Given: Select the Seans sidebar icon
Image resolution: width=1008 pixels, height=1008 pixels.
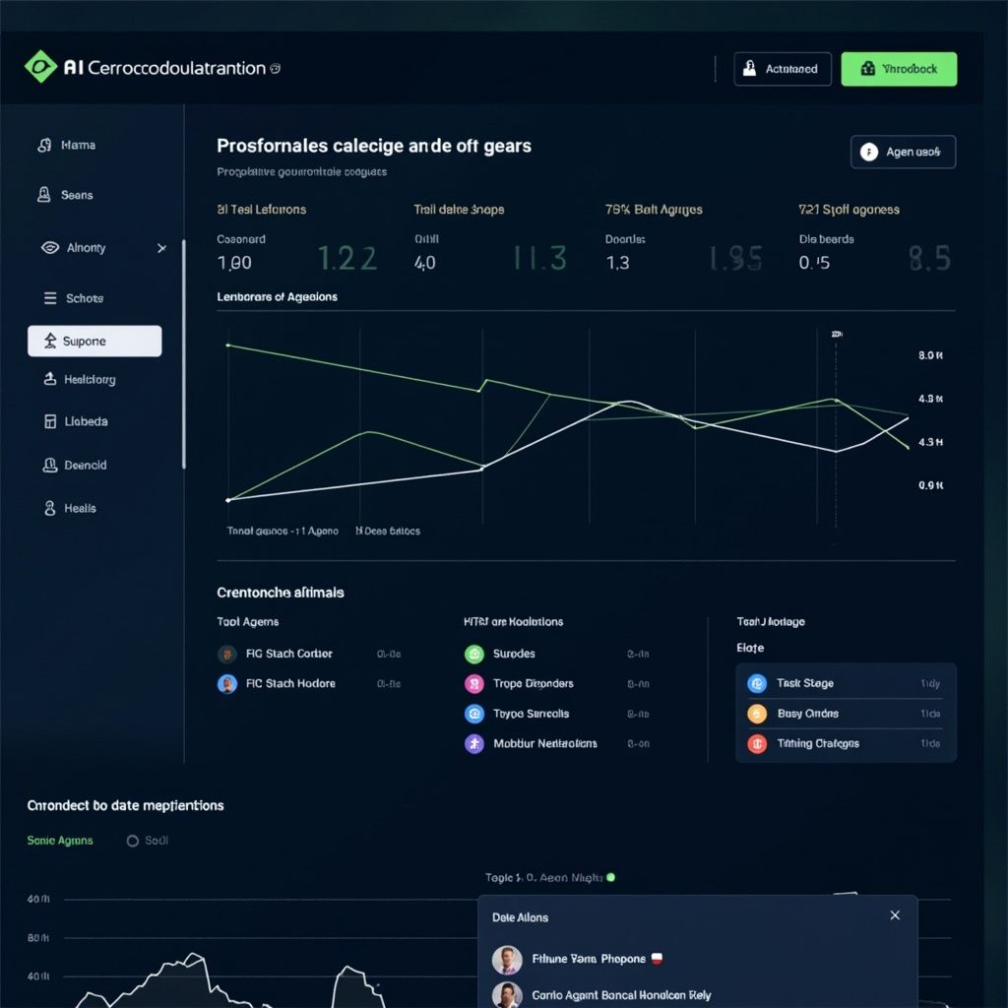Looking at the screenshot, I should (43, 195).
